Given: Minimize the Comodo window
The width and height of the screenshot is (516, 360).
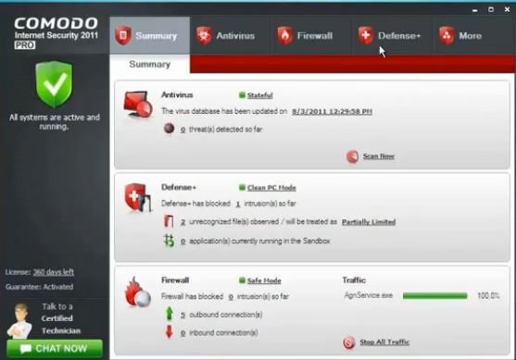Looking at the screenshot, I should (475, 10).
